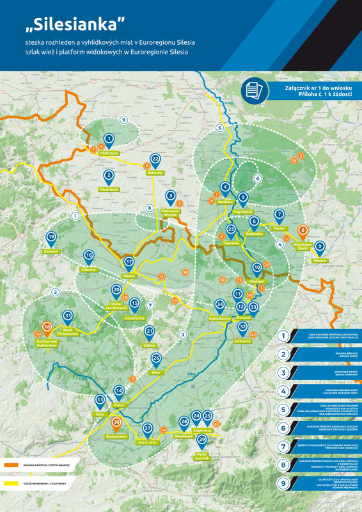Click blue pin 14 above Pohoř

(119, 393)
